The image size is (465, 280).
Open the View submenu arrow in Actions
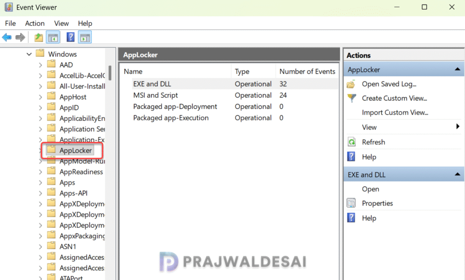458,127
